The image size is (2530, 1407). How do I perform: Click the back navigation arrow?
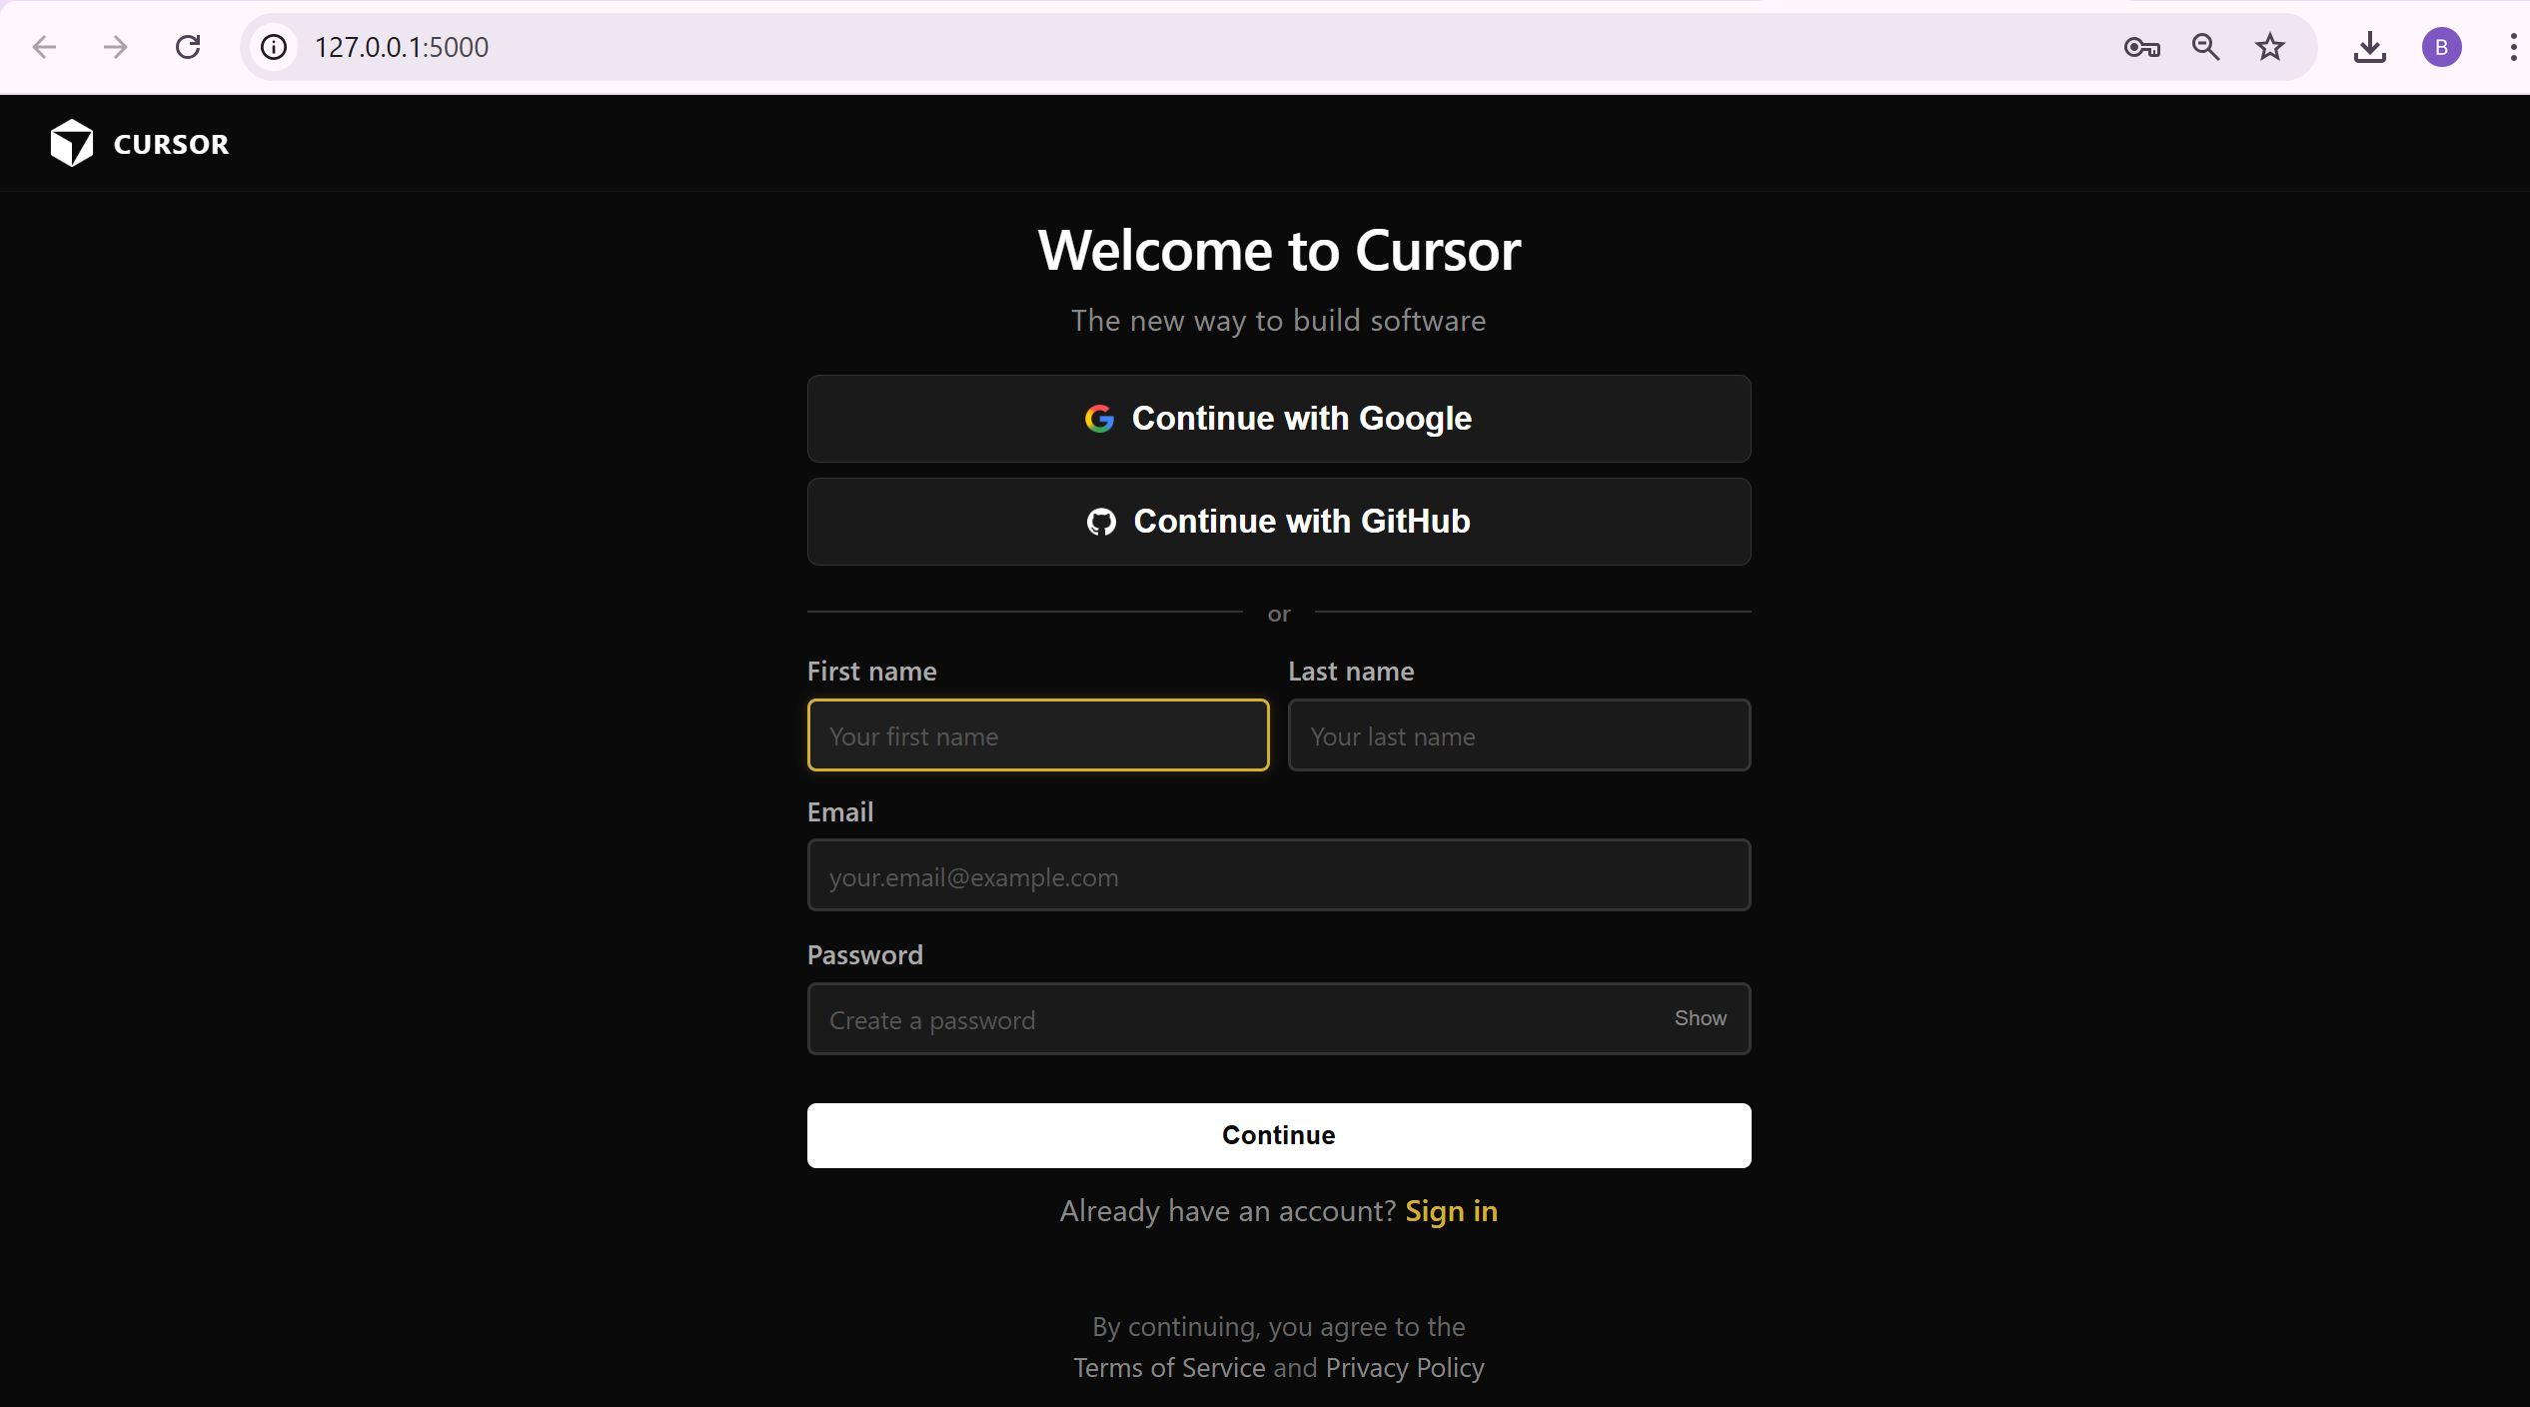tap(43, 46)
